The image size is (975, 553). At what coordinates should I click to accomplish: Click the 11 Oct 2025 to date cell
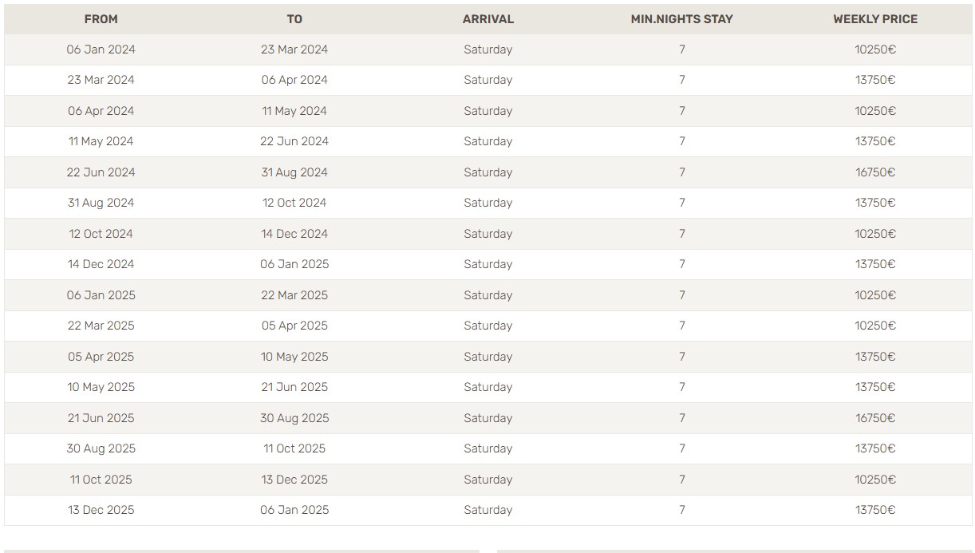tap(294, 448)
